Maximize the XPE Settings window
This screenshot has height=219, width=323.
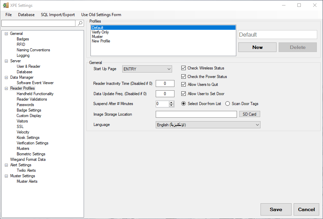tap(299, 5)
